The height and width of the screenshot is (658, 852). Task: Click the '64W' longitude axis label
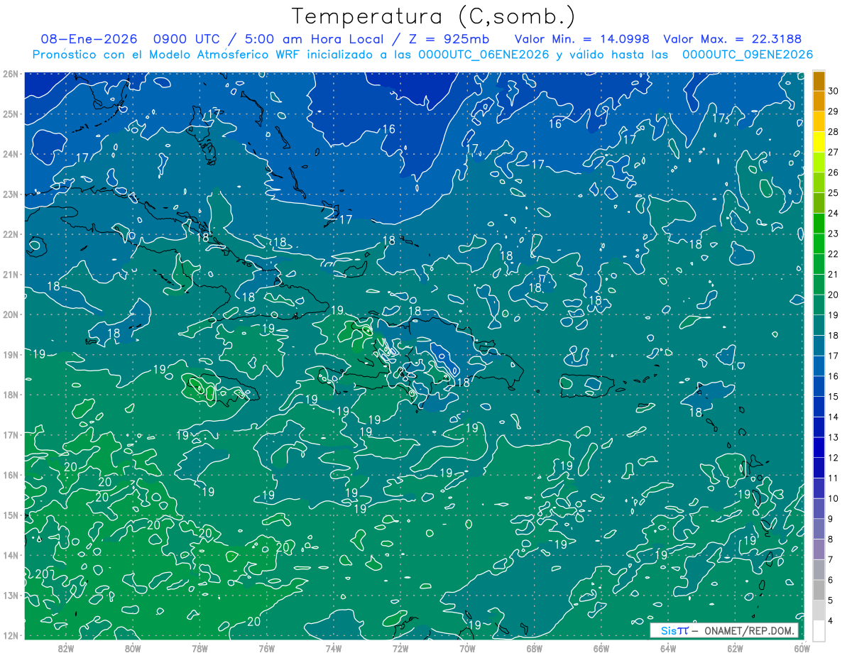[x=668, y=648]
